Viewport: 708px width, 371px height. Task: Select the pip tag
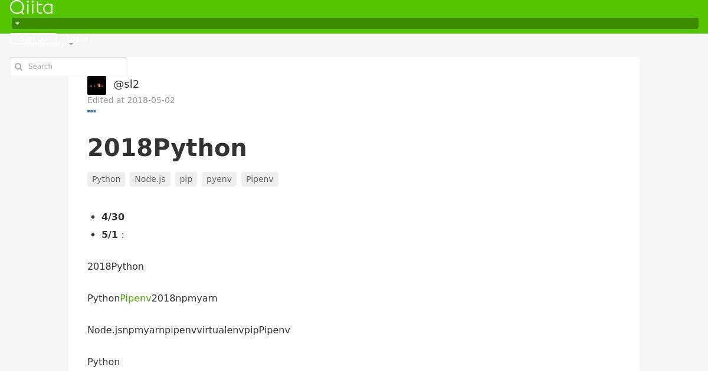pyautogui.click(x=186, y=179)
